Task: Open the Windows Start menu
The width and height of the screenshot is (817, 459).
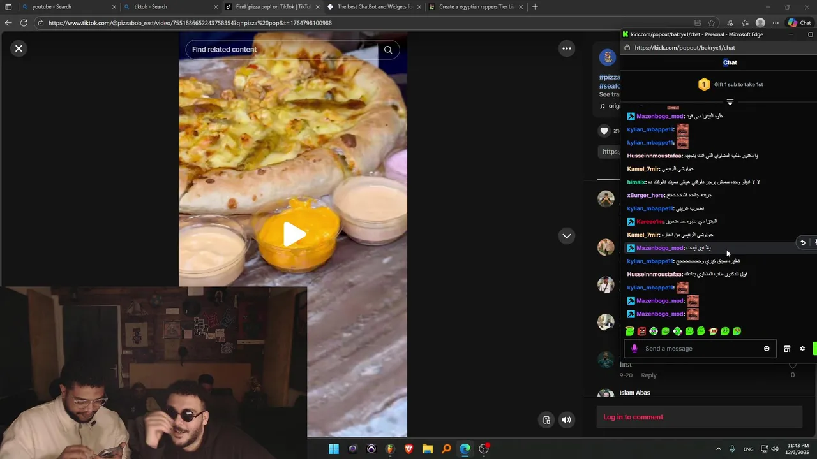Action: click(x=334, y=449)
